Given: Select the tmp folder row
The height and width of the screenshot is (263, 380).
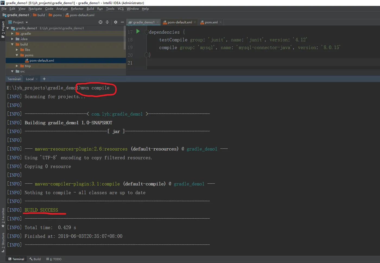Looking at the screenshot, I should (x=66, y=66).
